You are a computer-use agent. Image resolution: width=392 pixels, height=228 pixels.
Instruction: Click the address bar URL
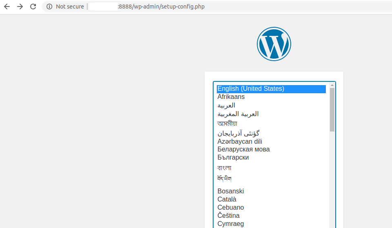[x=161, y=7]
